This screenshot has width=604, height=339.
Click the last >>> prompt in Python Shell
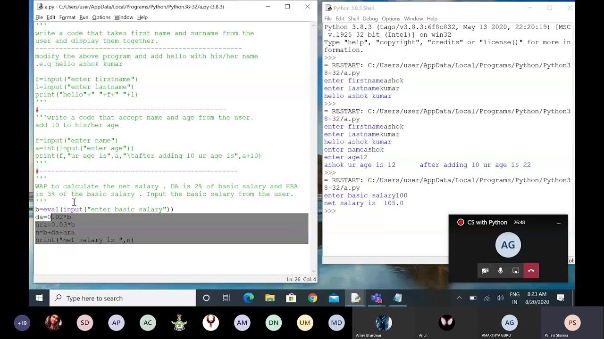[330, 211]
